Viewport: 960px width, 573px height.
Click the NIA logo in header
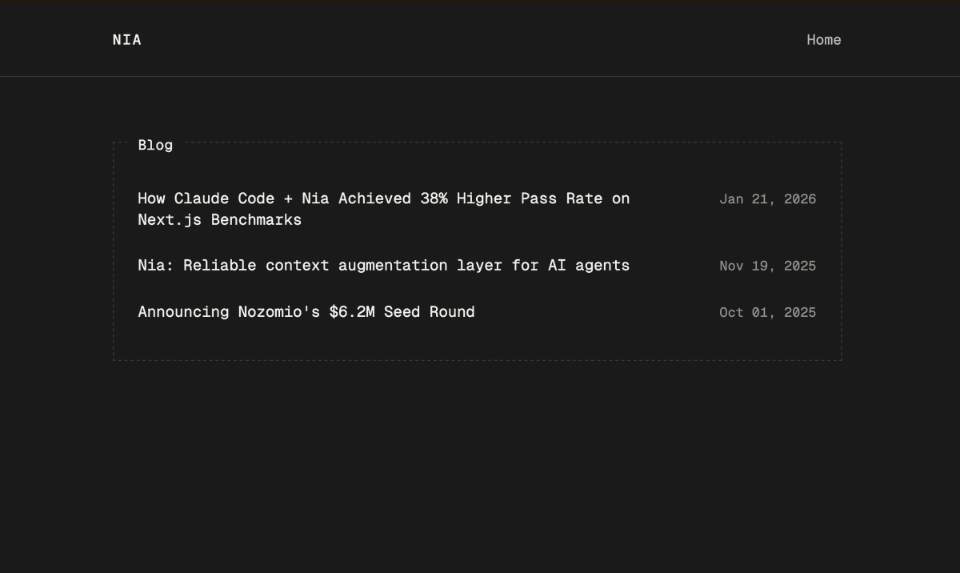click(127, 40)
